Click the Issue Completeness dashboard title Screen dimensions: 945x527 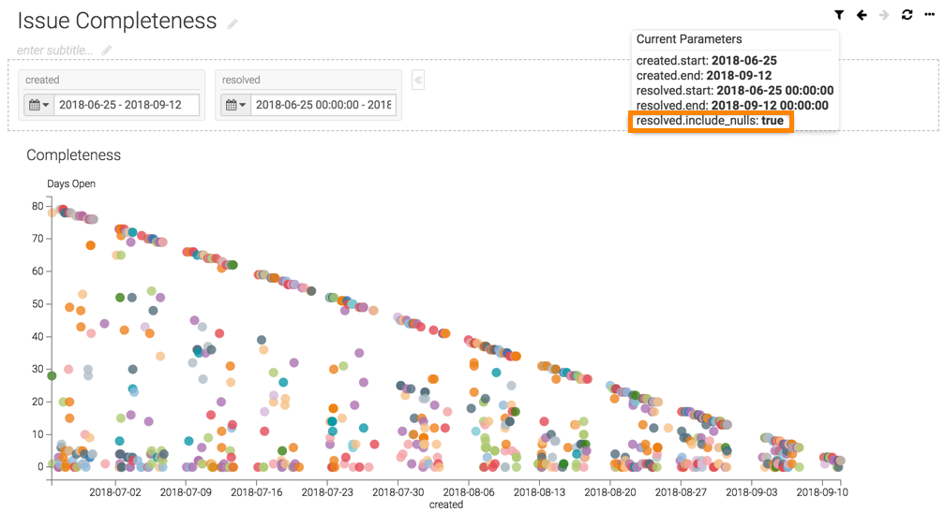point(117,21)
